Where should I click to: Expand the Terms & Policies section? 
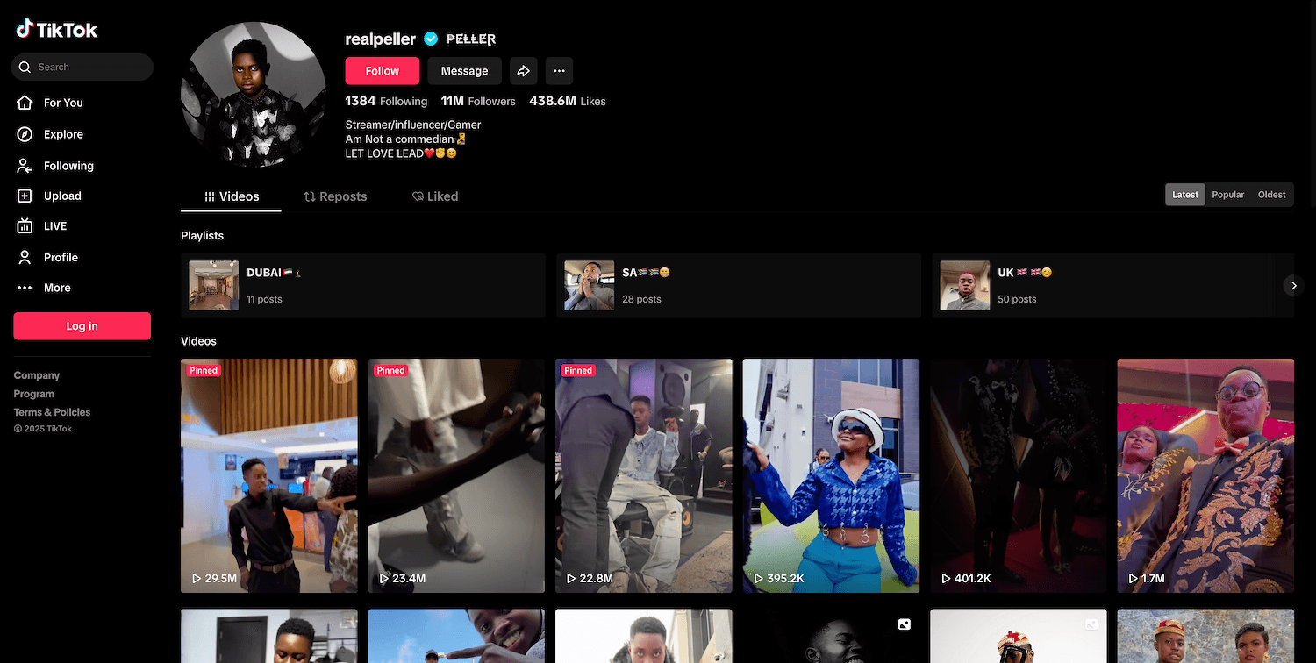[52, 412]
